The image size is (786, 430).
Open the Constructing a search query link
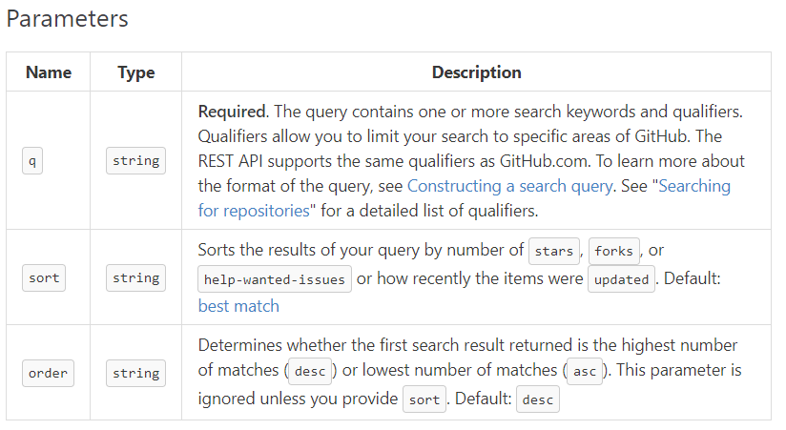click(509, 186)
